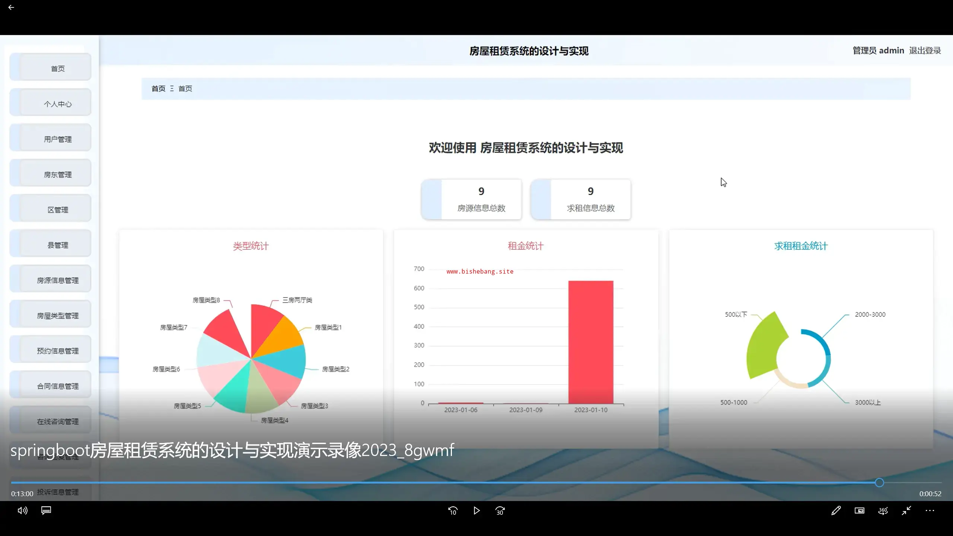Switch to mini view mode
The height and width of the screenshot is (536, 953).
coord(859,511)
